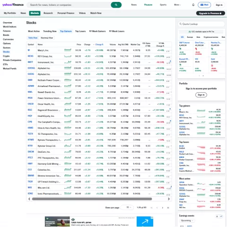
Task: Open HIMS ticker link in table
Action: click(x=30, y=128)
